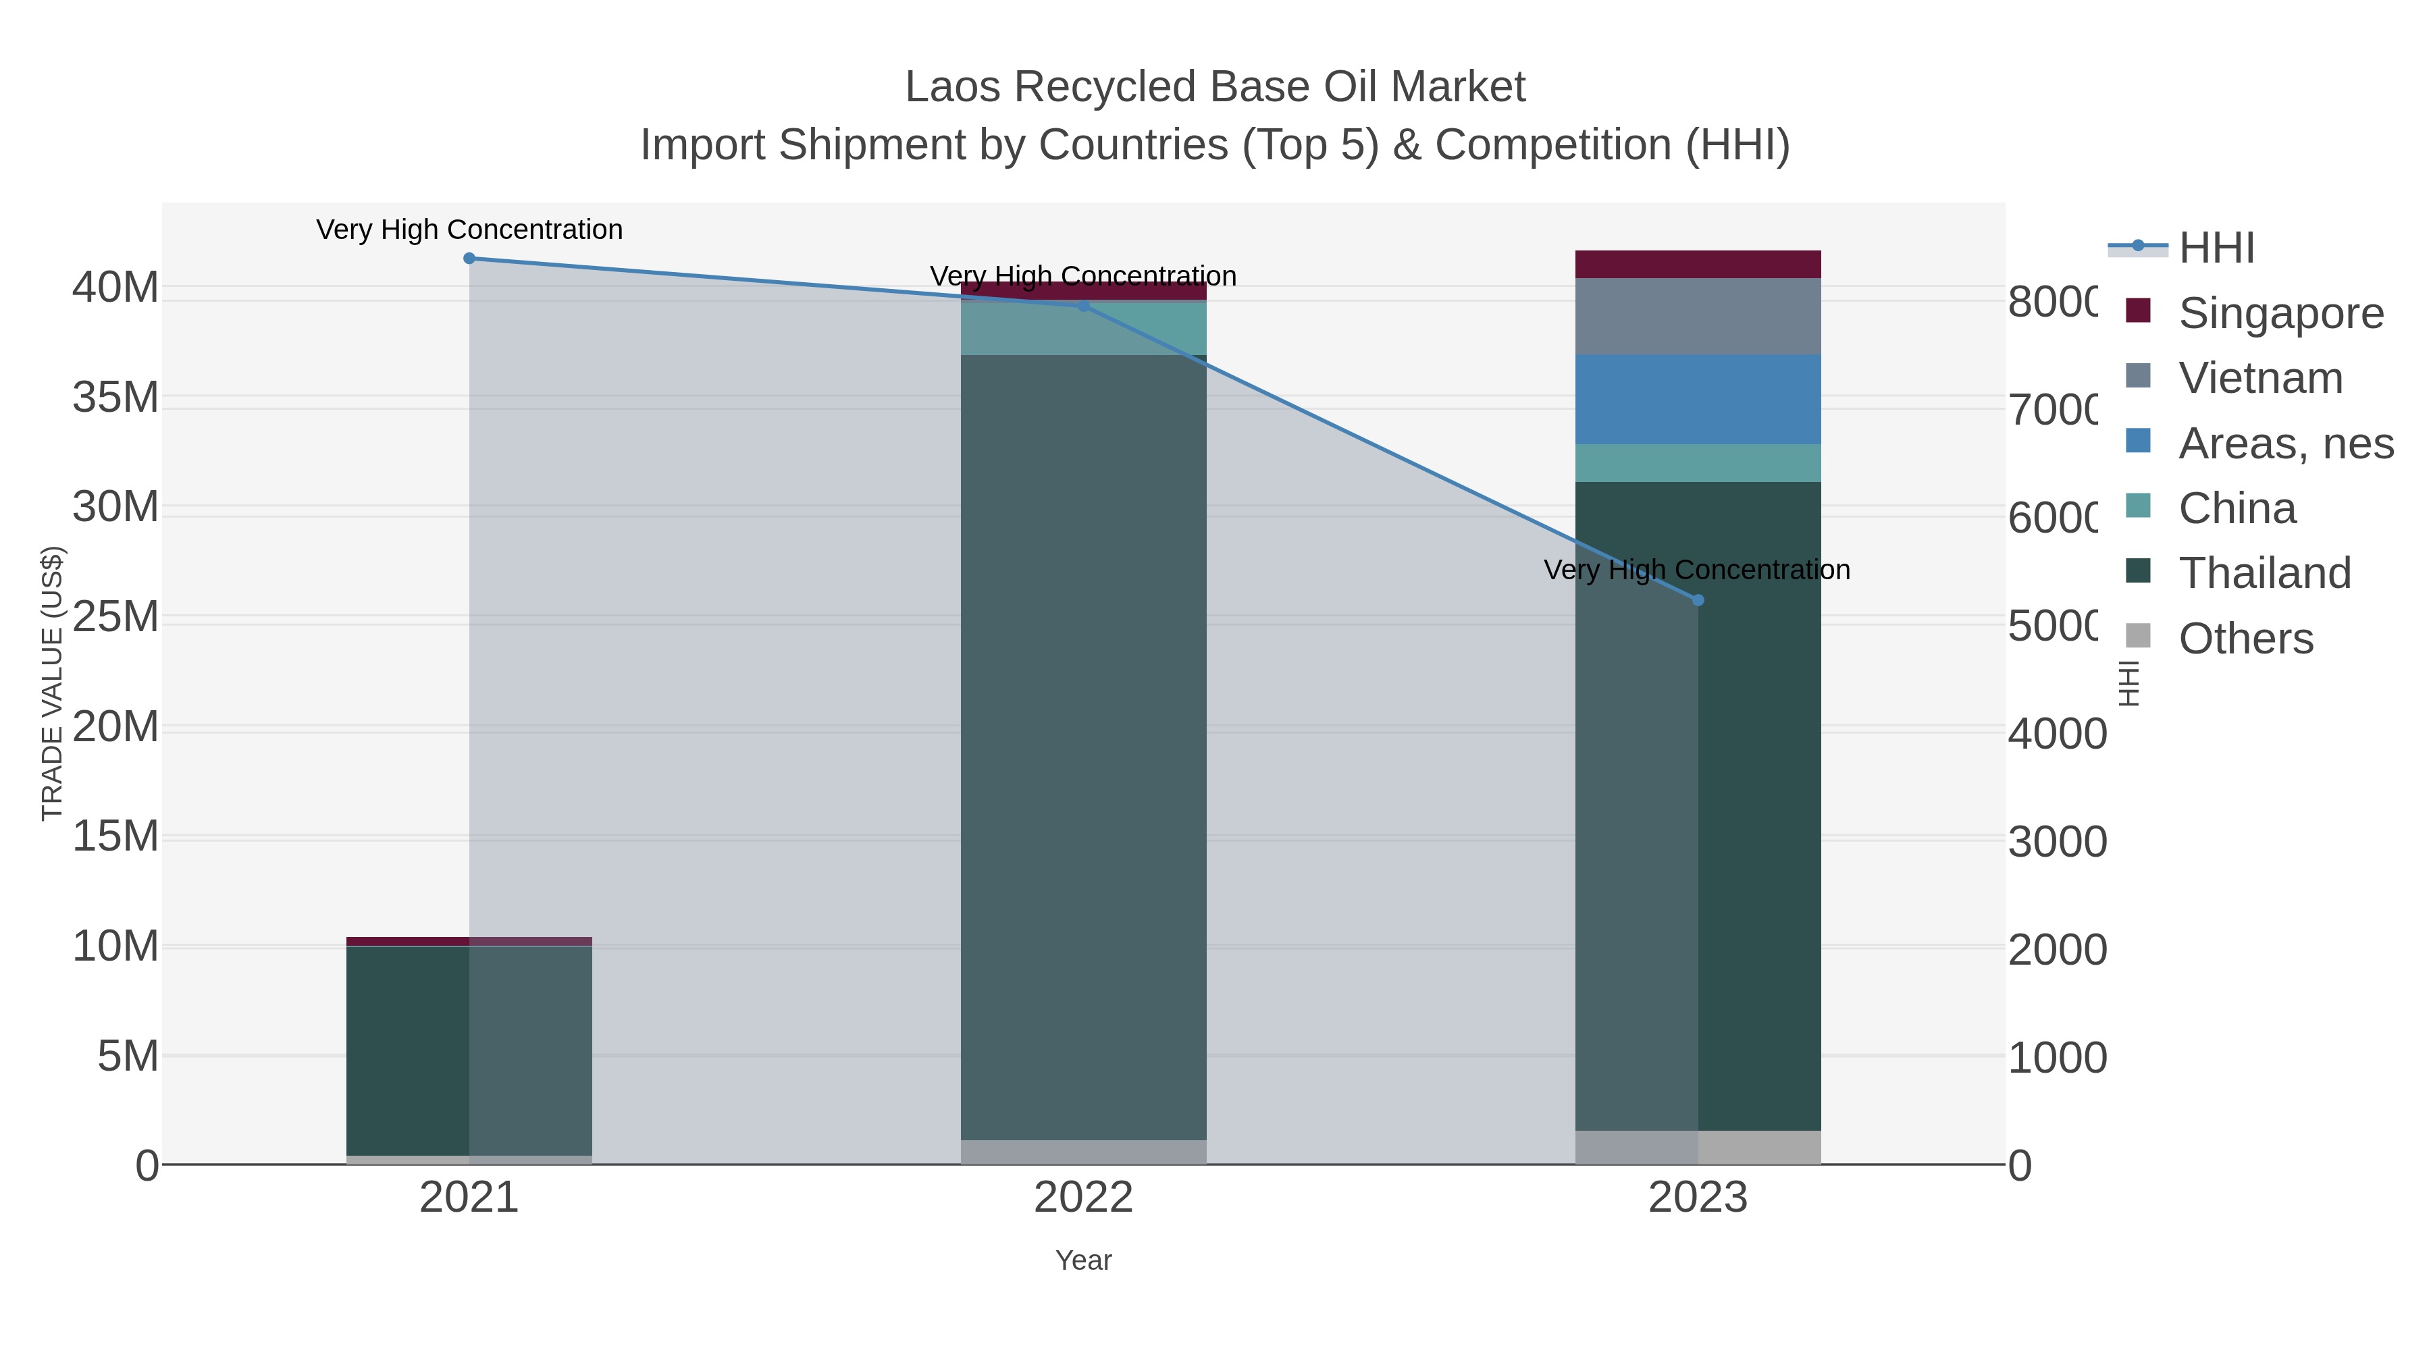Click the 2021 Thailand bar segment

tap(469, 1050)
